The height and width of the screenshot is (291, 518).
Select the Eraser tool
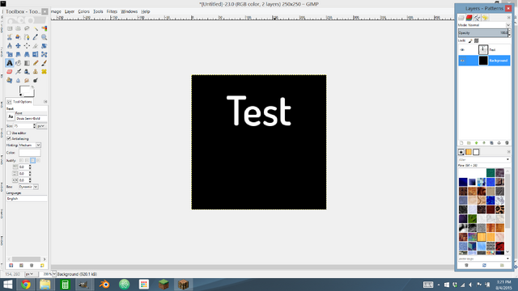click(x=10, y=71)
